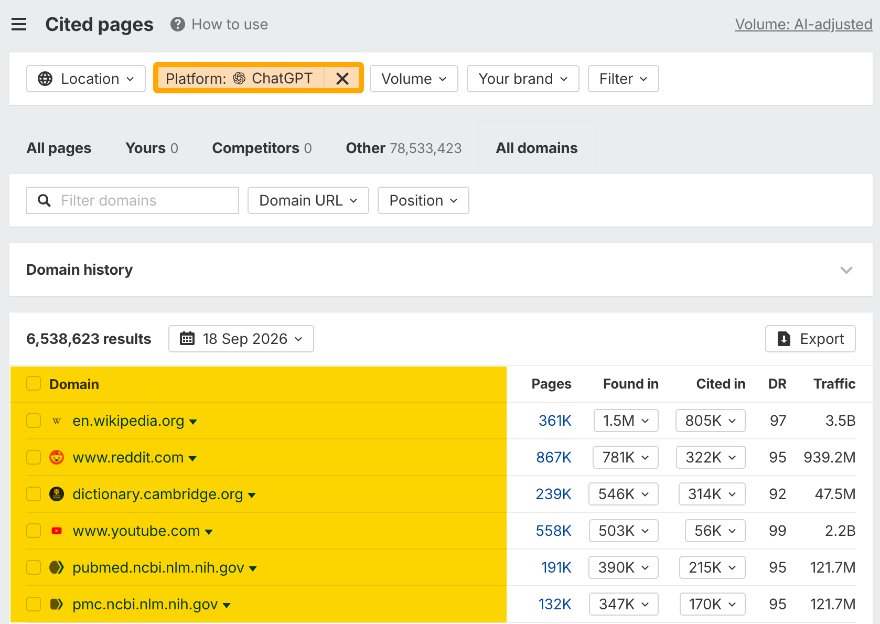Viewport: 880px width, 624px height.
Task: Open the 361K pages link for Wikipedia
Action: tap(555, 421)
